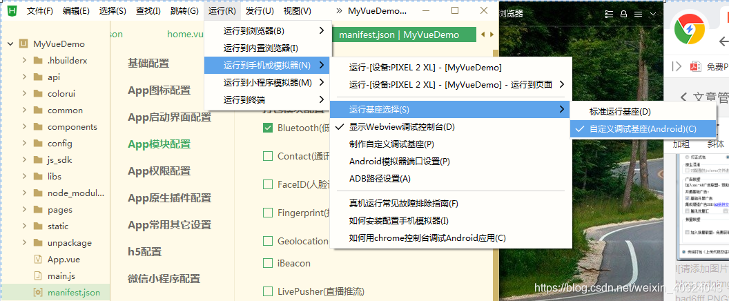
Task: Open the 发行(U) menu
Action: pyautogui.click(x=260, y=10)
